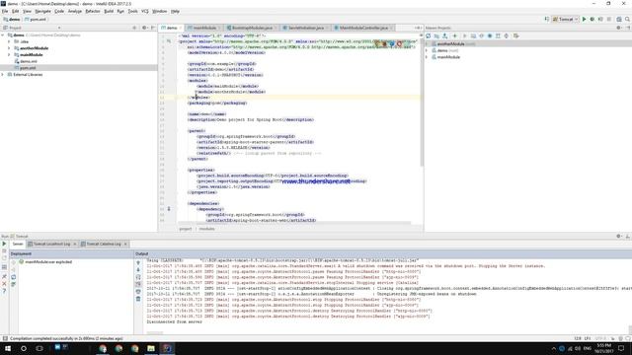Toggle Maven skip tests mode
The image size is (632, 355).
pos(490,35)
